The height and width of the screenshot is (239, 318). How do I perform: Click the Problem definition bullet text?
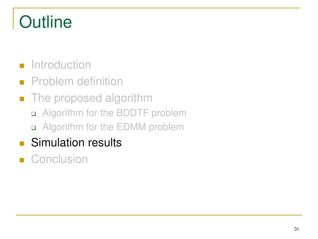click(x=77, y=82)
